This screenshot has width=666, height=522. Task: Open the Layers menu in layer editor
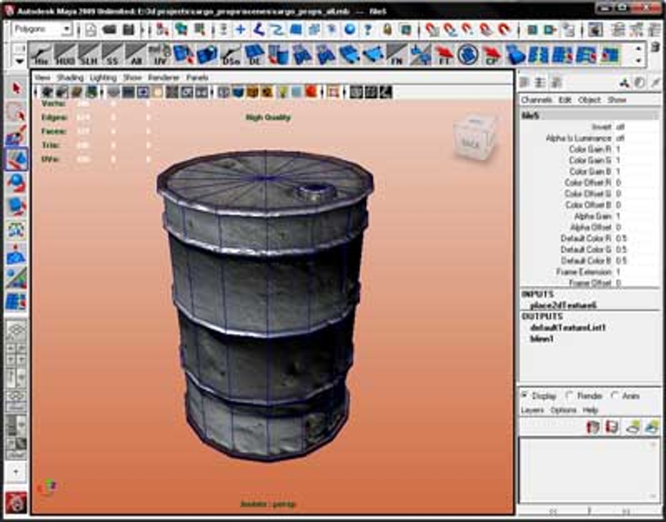click(x=532, y=410)
